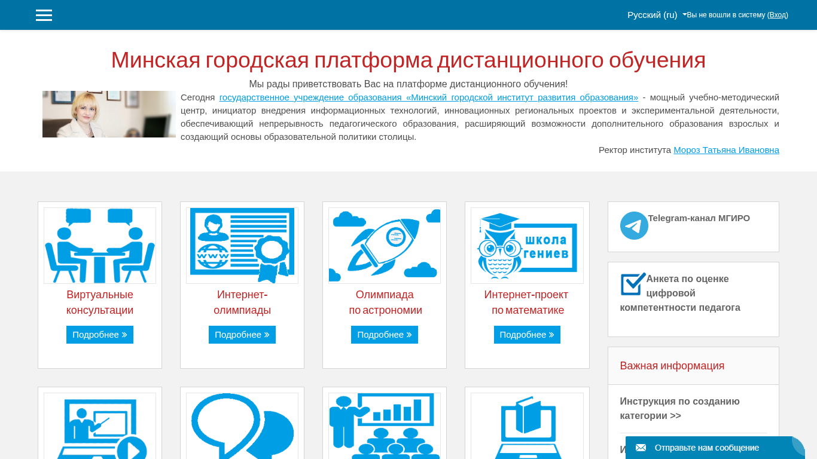Open the Олимпиада по астрономии title link
This screenshot has height=459, width=817.
click(385, 302)
